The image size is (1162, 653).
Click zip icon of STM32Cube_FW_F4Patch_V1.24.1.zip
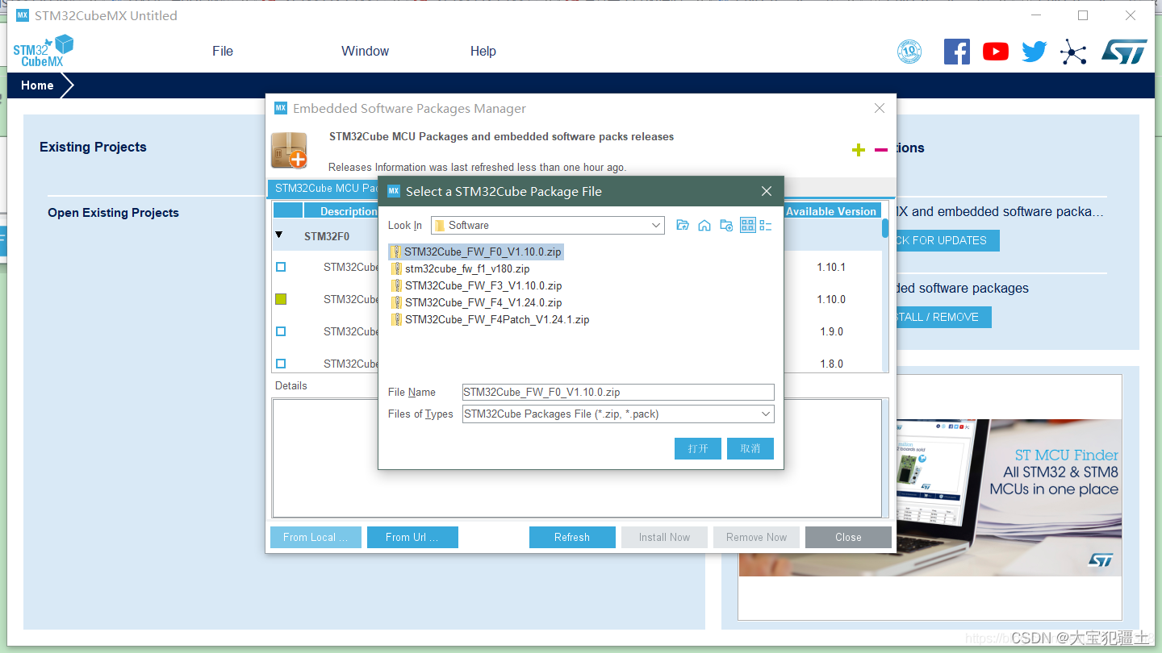(396, 319)
